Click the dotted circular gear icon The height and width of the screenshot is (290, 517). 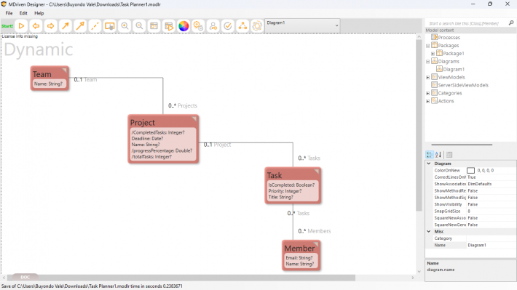[257, 25]
